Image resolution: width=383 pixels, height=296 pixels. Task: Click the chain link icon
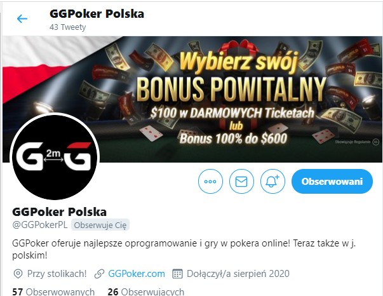point(99,274)
